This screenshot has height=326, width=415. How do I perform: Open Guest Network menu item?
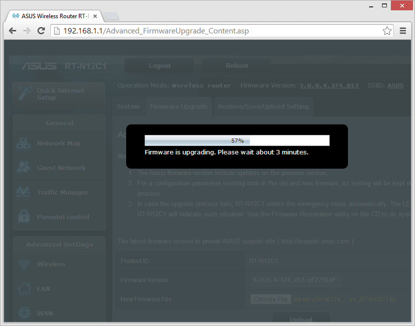tap(59, 168)
